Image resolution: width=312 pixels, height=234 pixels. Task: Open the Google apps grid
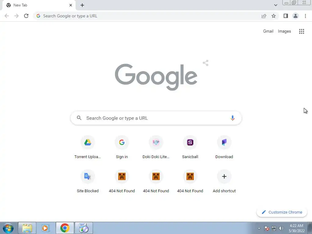(x=302, y=31)
